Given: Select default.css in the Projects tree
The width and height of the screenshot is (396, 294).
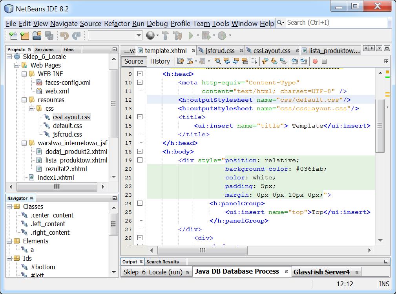Looking at the screenshot, I should [x=68, y=126].
